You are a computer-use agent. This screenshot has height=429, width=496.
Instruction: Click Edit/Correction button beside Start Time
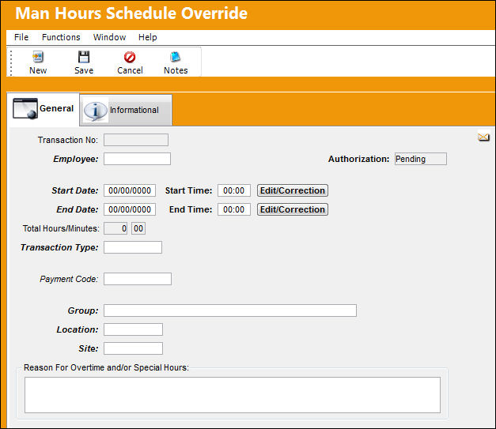(x=293, y=190)
